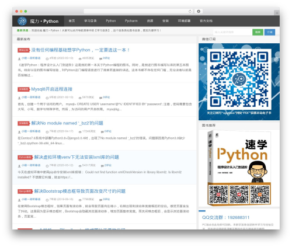Open the Pycharm navigation menu item
This screenshot has width=292, height=247.
131,21
